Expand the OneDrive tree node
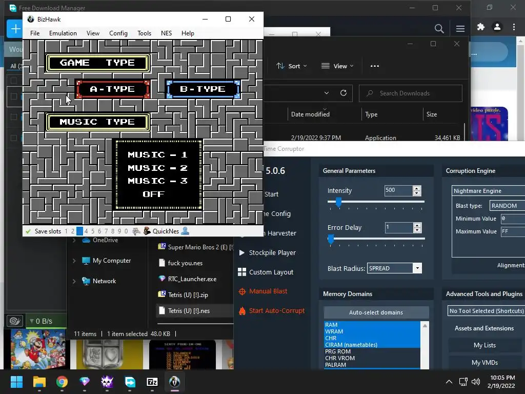The height and width of the screenshot is (394, 525). [x=74, y=240]
